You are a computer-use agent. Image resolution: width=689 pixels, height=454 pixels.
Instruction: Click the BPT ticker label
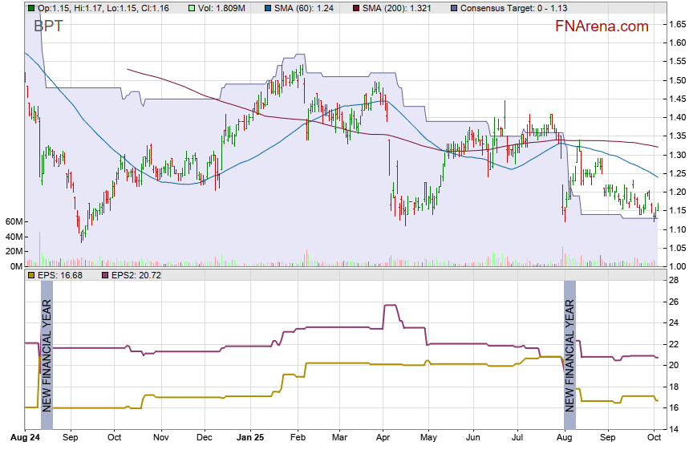pos(48,26)
